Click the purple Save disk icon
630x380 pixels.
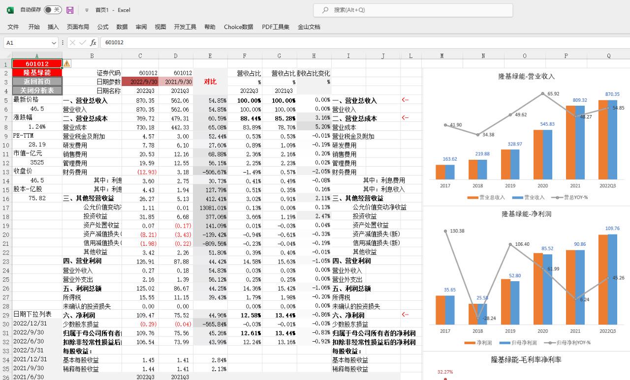point(70,10)
